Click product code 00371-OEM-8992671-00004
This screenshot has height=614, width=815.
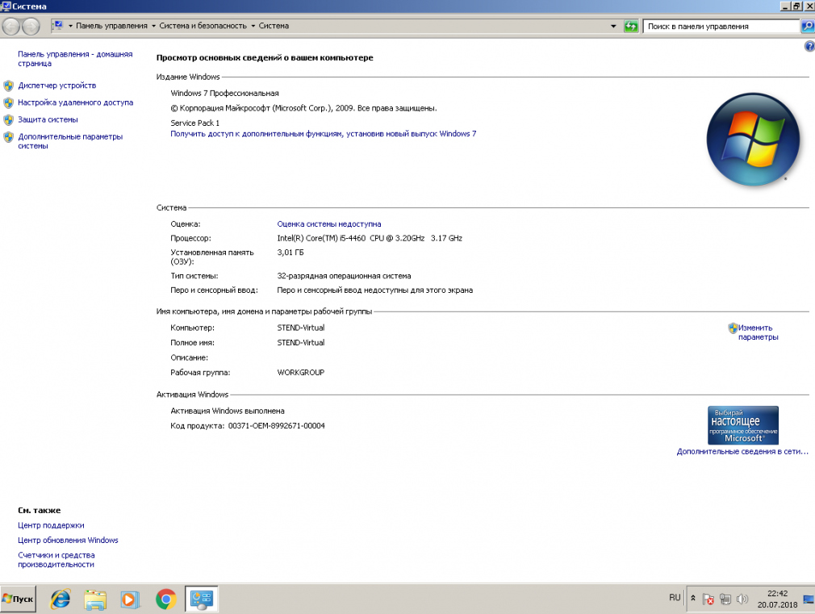pyautogui.click(x=277, y=426)
